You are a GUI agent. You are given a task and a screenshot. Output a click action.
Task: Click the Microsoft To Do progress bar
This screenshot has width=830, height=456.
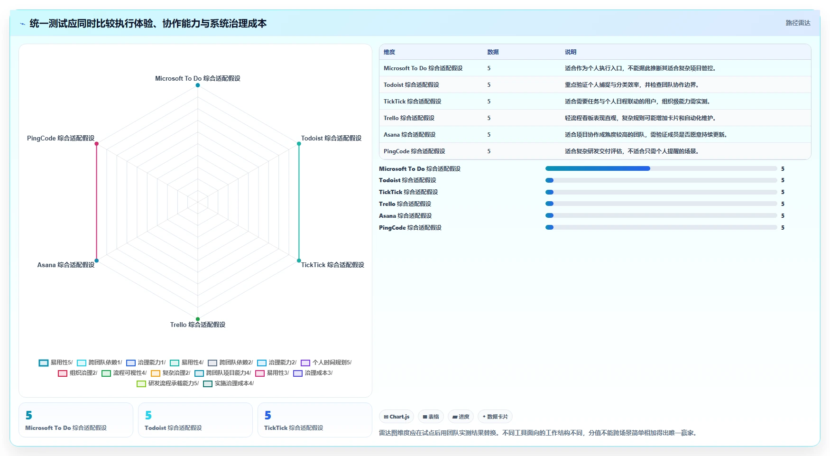[x=661, y=168]
